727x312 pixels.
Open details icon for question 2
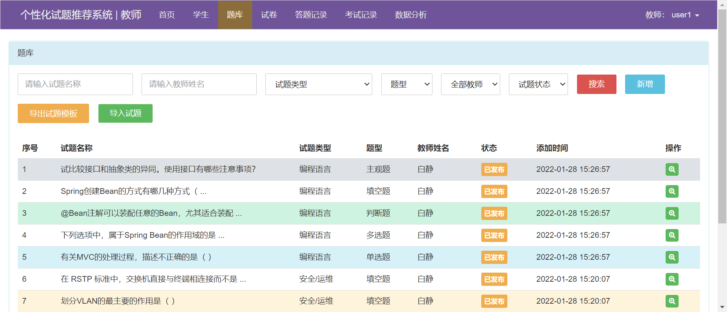coord(672,191)
